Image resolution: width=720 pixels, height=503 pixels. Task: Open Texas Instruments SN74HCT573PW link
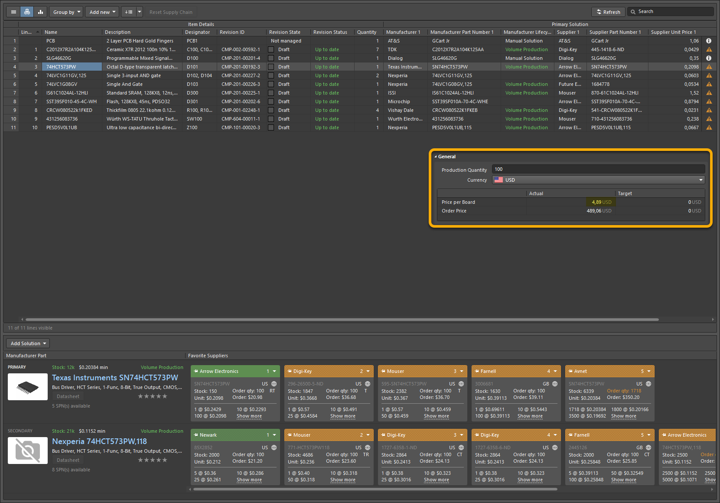[115, 378]
